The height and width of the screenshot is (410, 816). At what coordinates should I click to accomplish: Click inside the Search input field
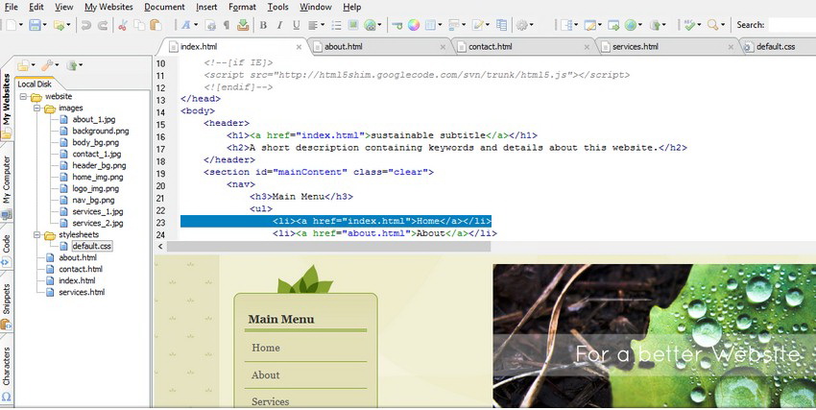pyautogui.click(x=792, y=25)
